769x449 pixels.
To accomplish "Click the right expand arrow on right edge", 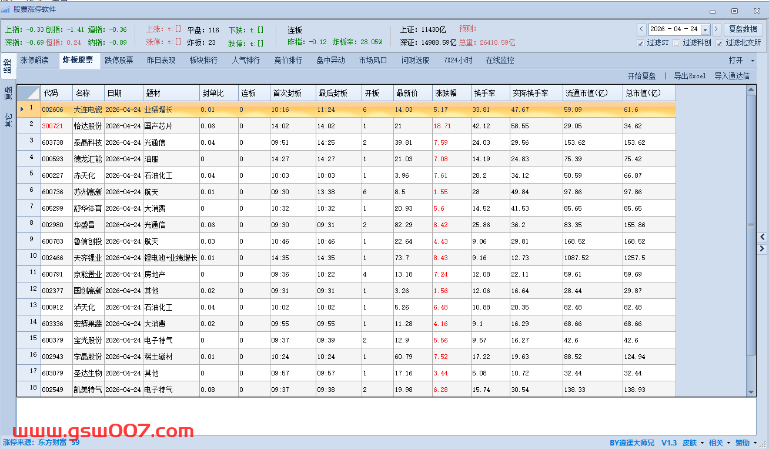I will click(x=763, y=249).
